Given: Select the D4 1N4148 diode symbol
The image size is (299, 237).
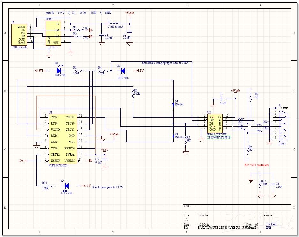Looking at the screenshot, I should pos(173,136).
